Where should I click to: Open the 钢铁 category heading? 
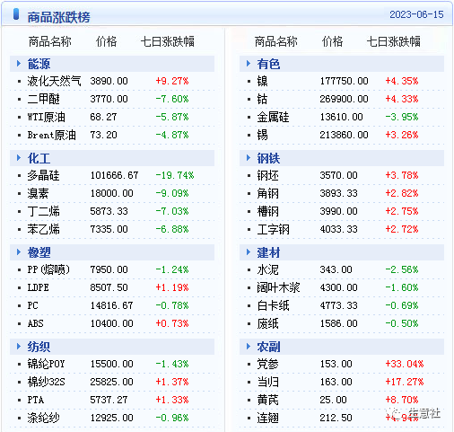coord(268,158)
